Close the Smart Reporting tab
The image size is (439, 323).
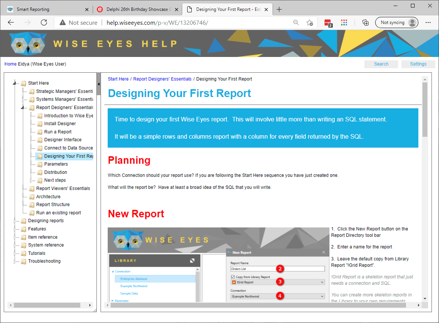pos(87,9)
